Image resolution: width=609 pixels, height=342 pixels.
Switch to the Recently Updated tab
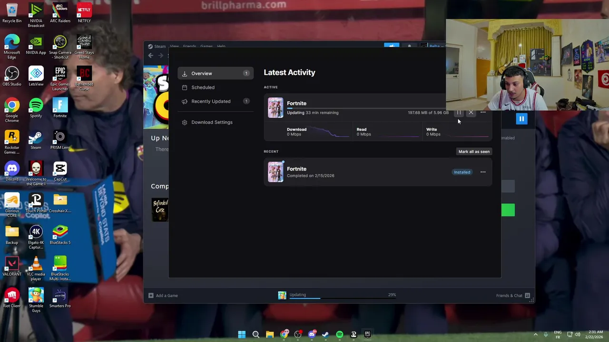[x=216, y=101]
